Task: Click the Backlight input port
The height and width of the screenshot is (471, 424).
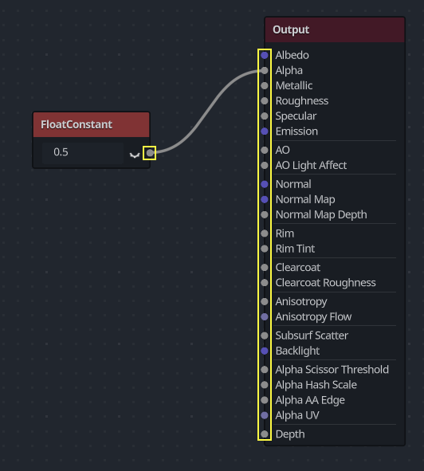Action: pyautogui.click(x=265, y=351)
